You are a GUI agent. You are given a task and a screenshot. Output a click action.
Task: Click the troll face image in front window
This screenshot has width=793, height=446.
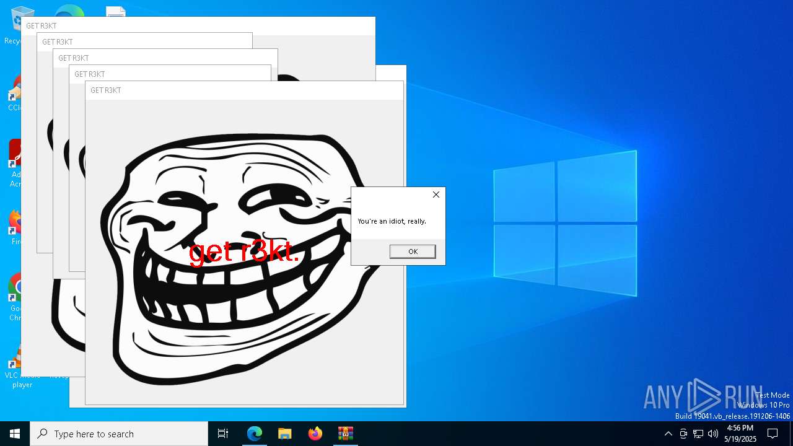coord(243,259)
